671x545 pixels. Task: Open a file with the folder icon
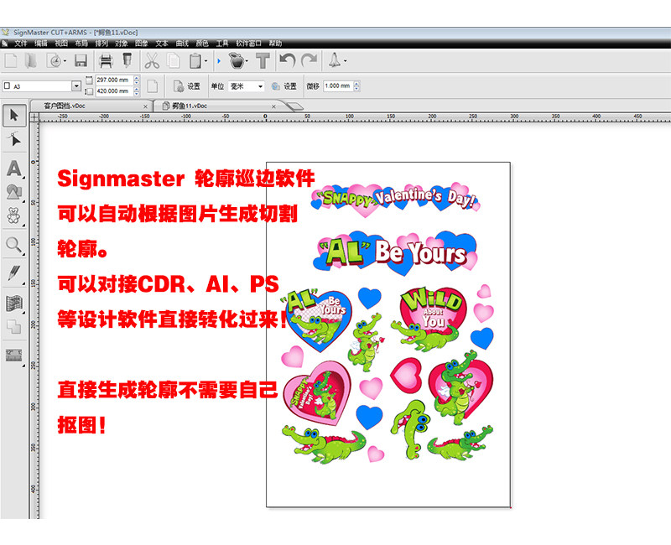pyautogui.click(x=30, y=61)
